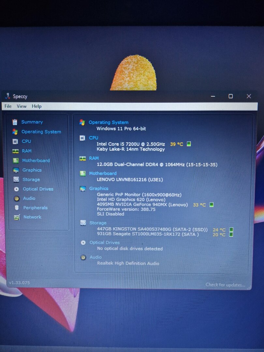Viewport: 264px width, 352px height.
Task: Open the RAM section from sidebar
Action: coord(27,151)
